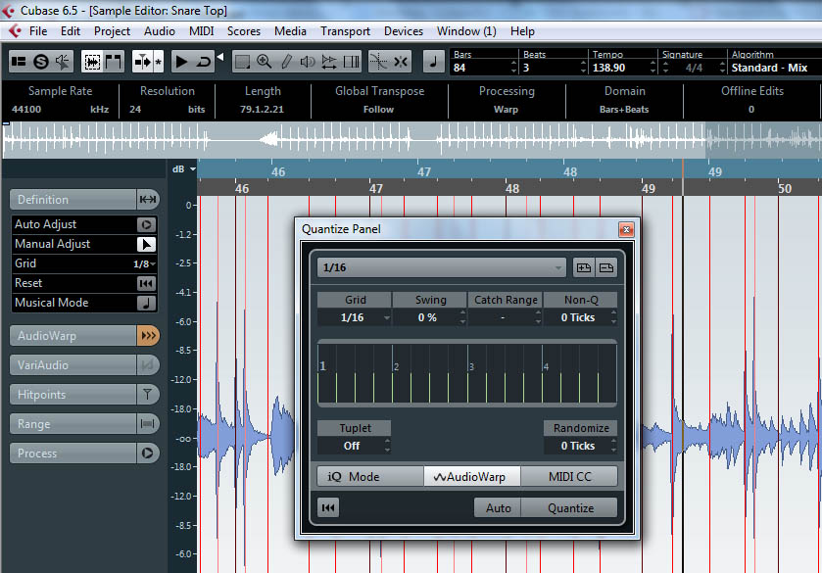Image resolution: width=822 pixels, height=573 pixels.
Task: Click the Audition play button in toolbar
Action: tap(182, 62)
